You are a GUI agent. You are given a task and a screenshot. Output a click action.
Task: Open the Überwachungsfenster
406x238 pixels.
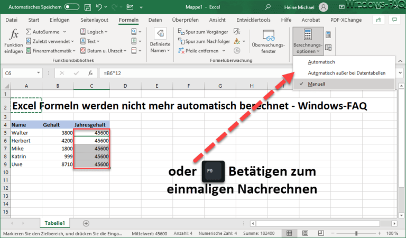pos(268,41)
